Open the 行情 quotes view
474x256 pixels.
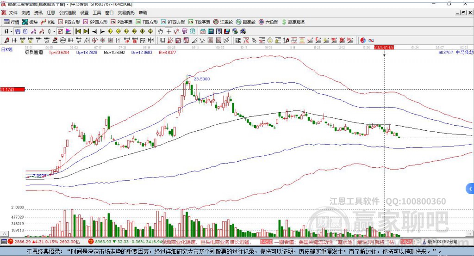point(12,22)
